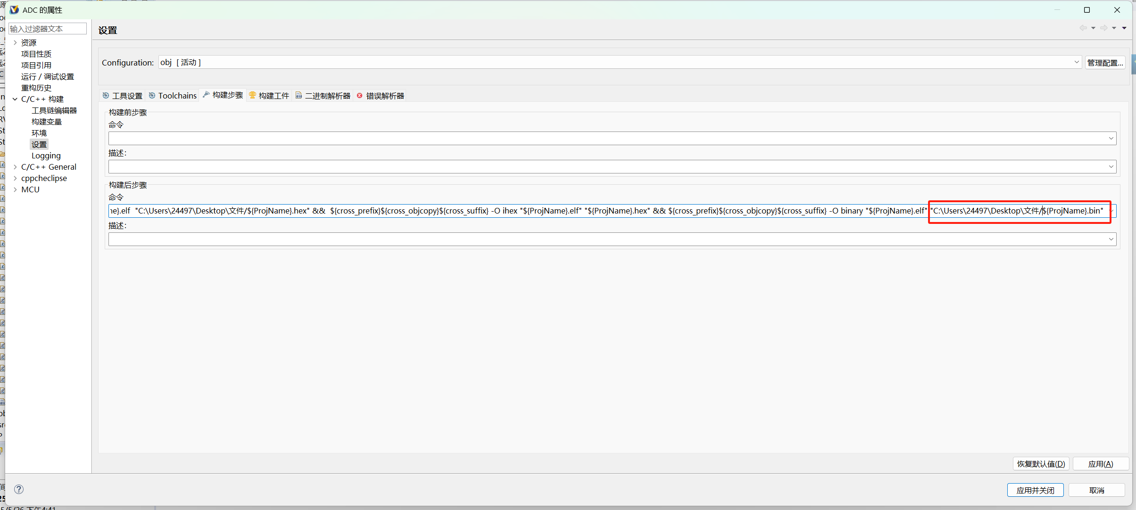Viewport: 1136px width, 510px height.
Task: Click the back navigation arrow icon
Action: tap(1083, 28)
